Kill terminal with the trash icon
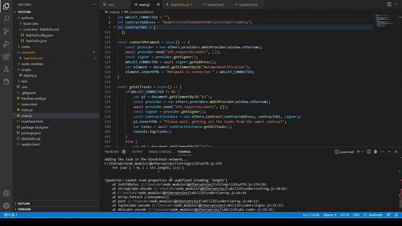402x226 pixels. [376, 152]
